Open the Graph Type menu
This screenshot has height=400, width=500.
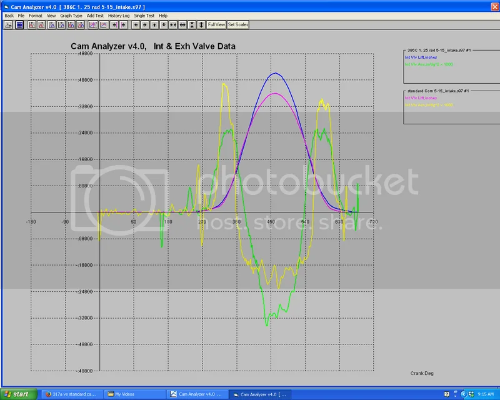(x=71, y=15)
